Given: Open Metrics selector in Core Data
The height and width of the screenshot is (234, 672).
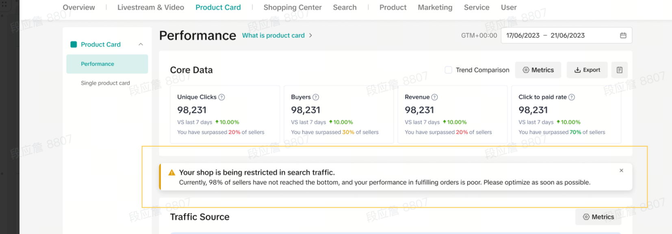Looking at the screenshot, I should (x=538, y=70).
